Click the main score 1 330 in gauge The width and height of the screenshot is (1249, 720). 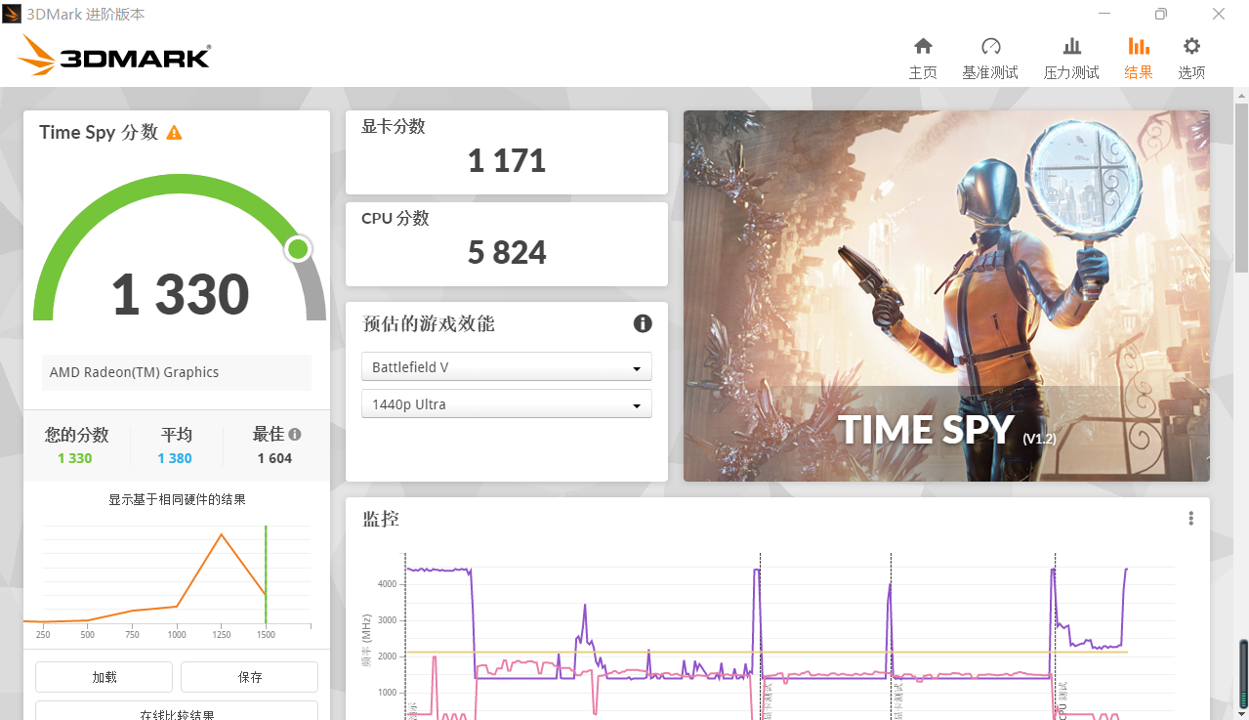click(x=180, y=294)
